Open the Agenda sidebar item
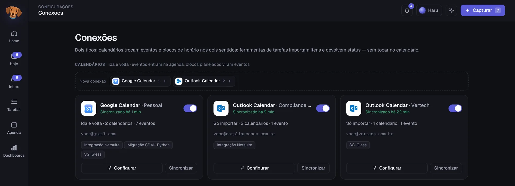 14,128
